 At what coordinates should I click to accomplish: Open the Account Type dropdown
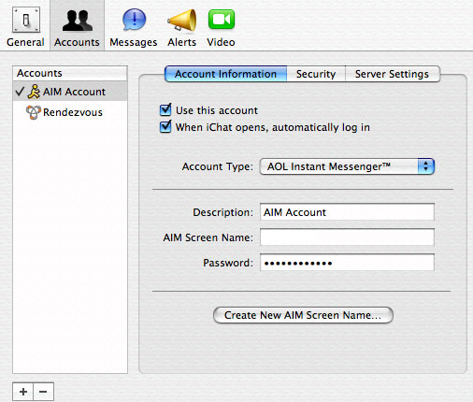pos(347,166)
